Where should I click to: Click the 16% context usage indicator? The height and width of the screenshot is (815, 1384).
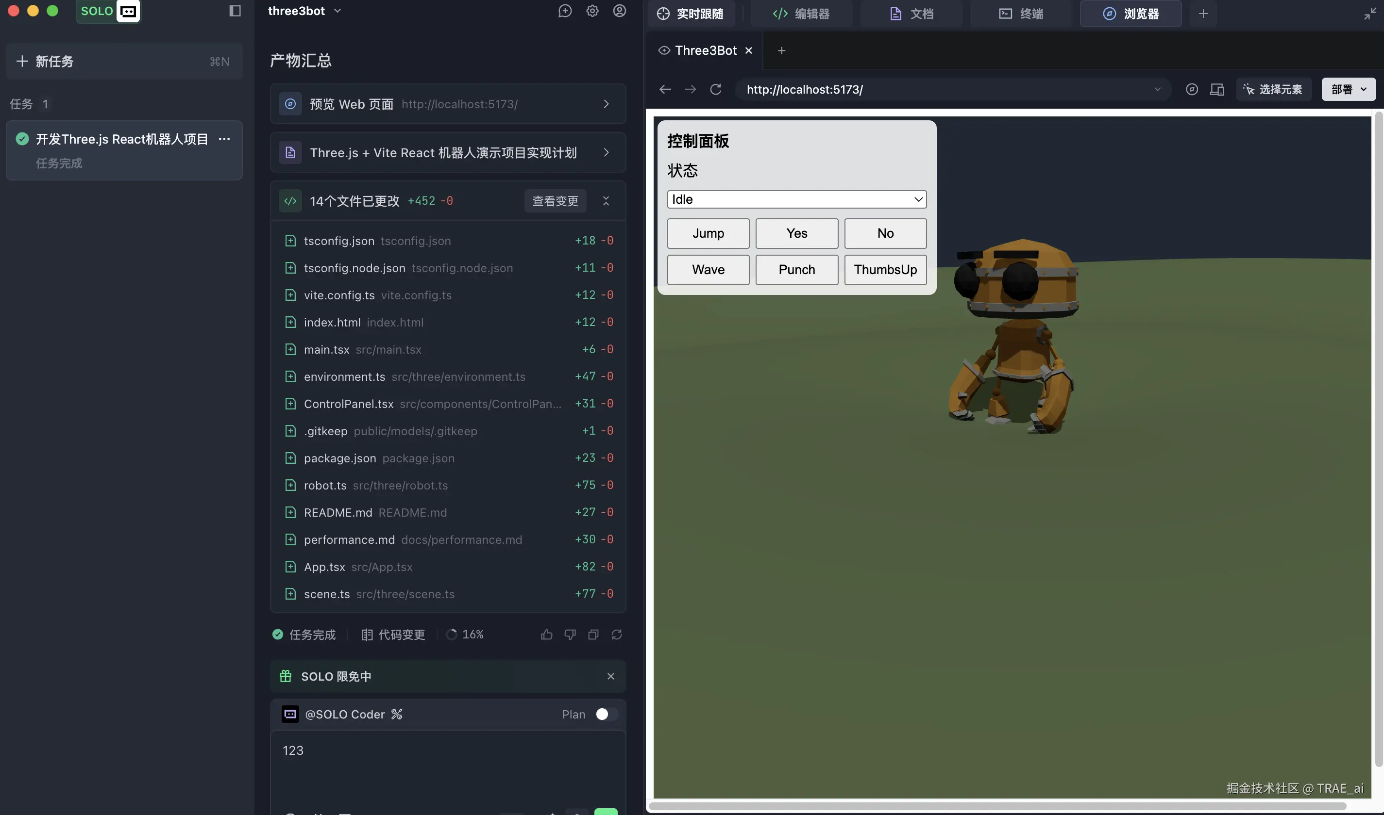pos(465,635)
